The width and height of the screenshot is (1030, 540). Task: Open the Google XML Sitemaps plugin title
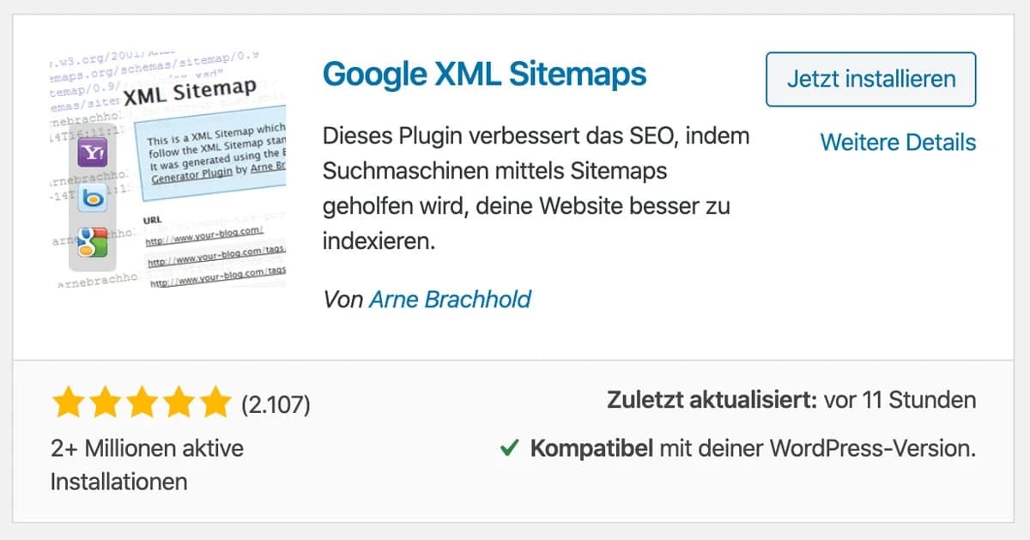click(x=484, y=76)
